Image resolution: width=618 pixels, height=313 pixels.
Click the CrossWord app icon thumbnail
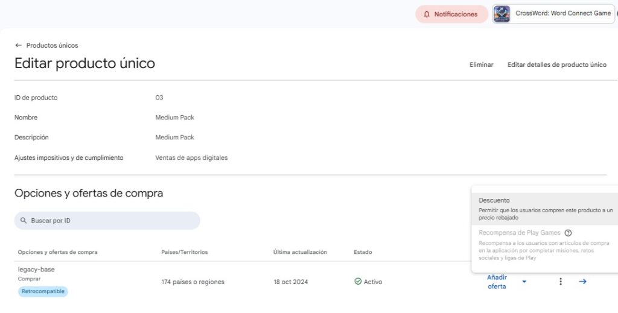point(502,14)
